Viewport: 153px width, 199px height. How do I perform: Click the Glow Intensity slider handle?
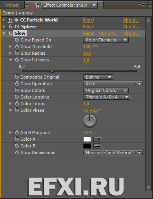[x=52, y=71]
